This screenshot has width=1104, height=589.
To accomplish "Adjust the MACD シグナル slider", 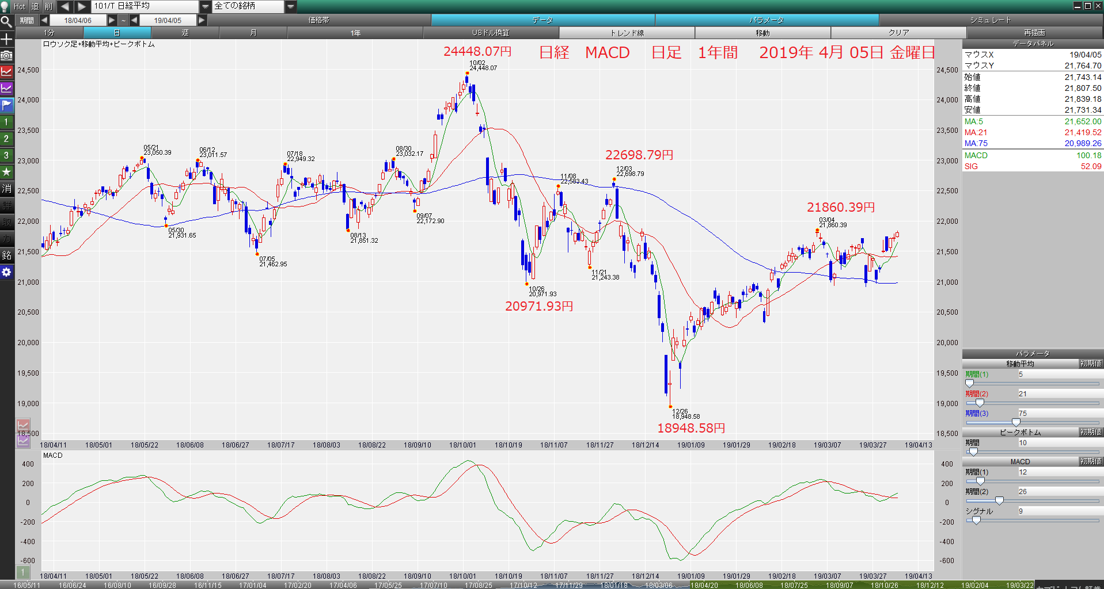I will click(976, 520).
